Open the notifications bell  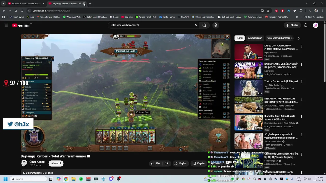[306, 25]
